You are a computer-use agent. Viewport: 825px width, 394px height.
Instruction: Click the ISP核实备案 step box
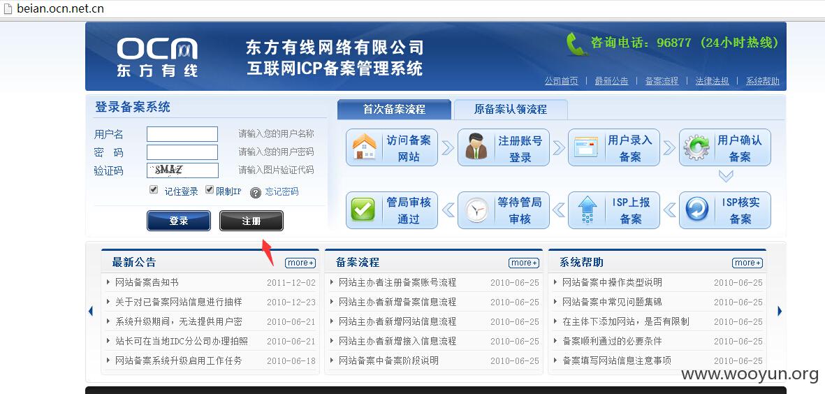click(725, 210)
